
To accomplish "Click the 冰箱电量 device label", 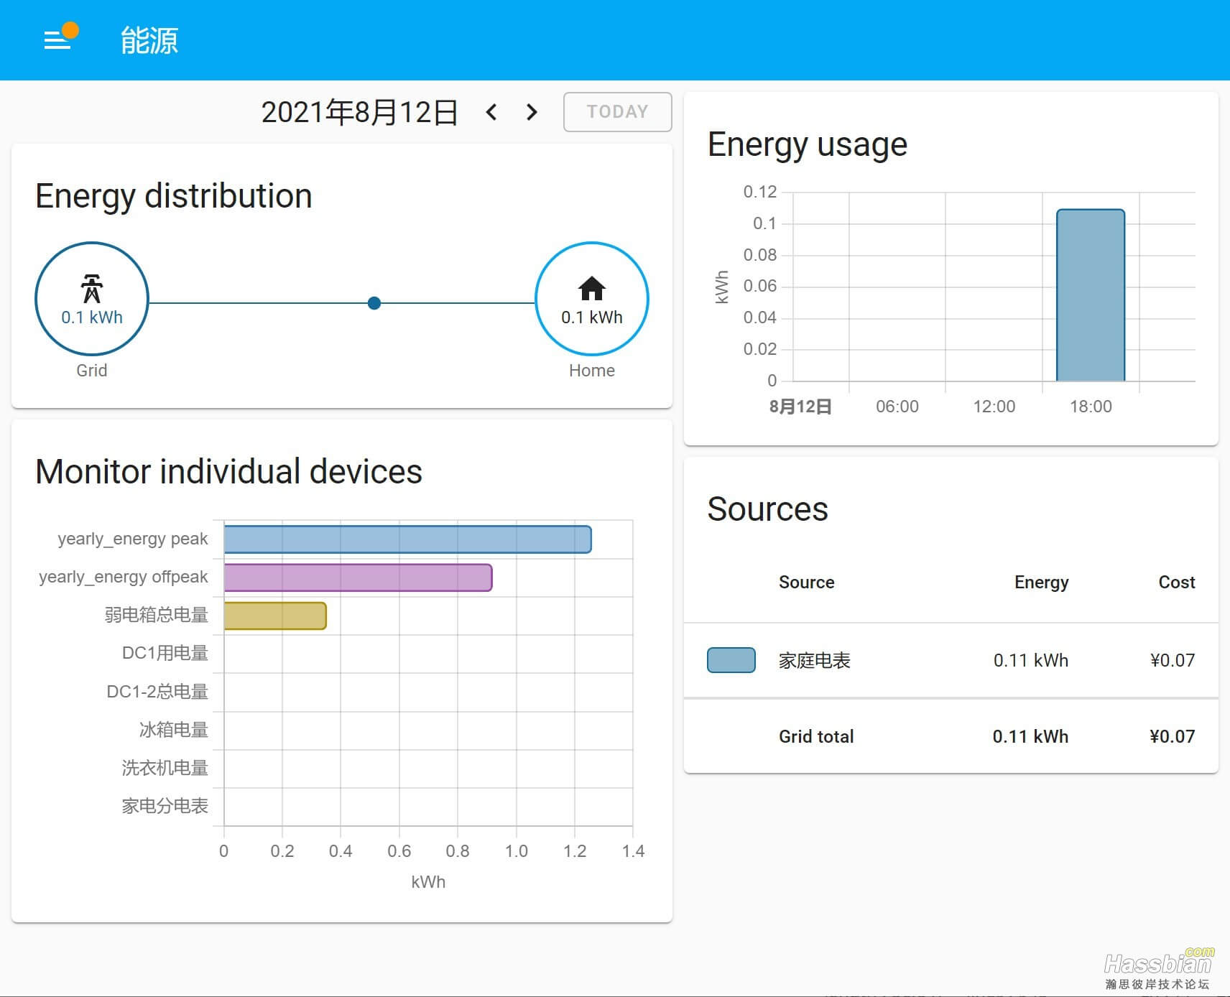I will point(174,730).
